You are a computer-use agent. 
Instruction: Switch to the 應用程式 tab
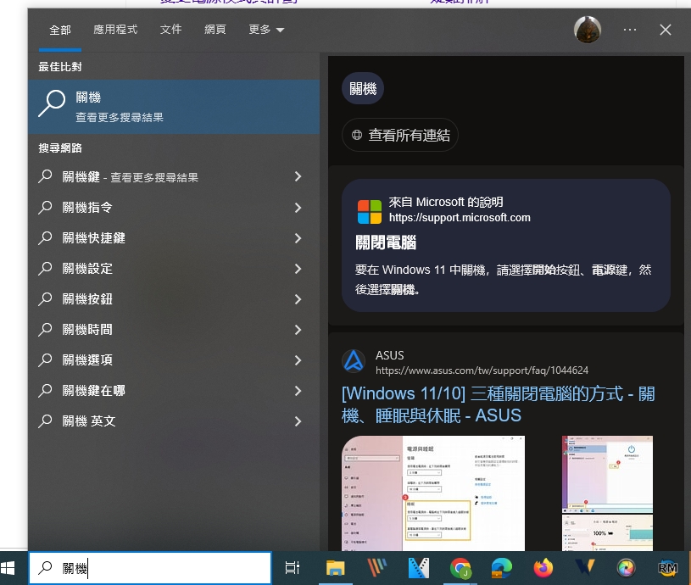click(115, 30)
